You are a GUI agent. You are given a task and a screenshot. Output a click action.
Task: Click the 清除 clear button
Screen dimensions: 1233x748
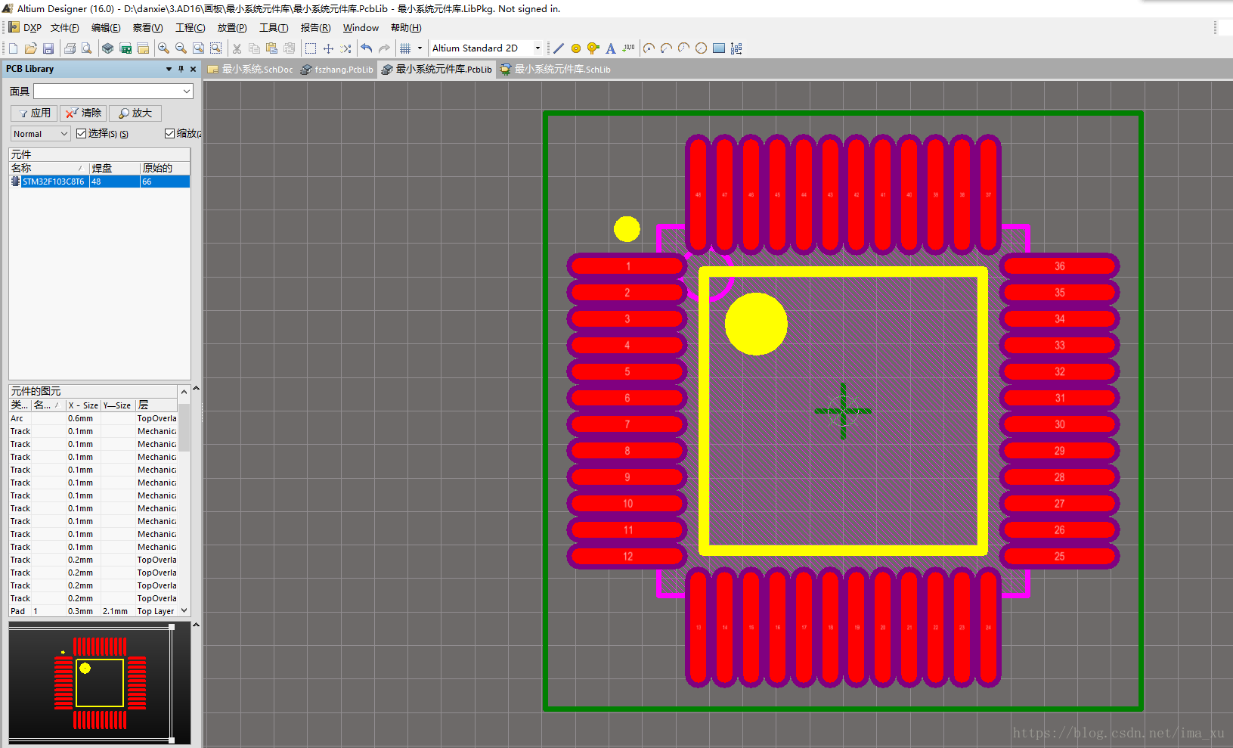[83, 113]
